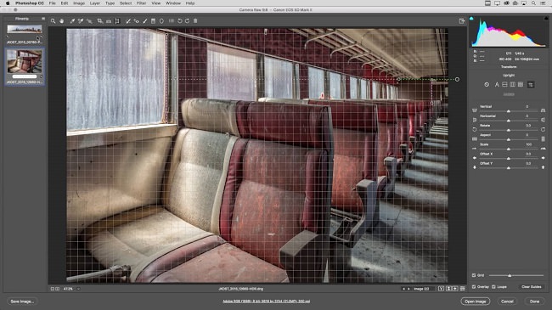Toggle the Grid checkbox
This screenshot has width=552, height=310.
(x=474, y=275)
